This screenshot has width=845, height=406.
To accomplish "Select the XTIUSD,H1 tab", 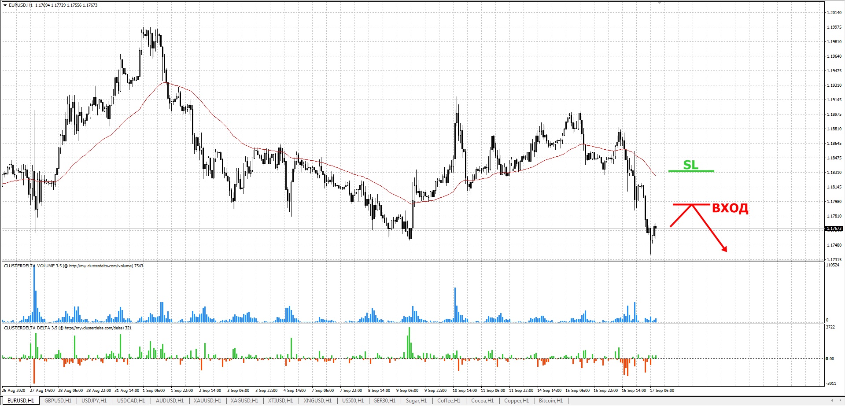I will coord(280,401).
